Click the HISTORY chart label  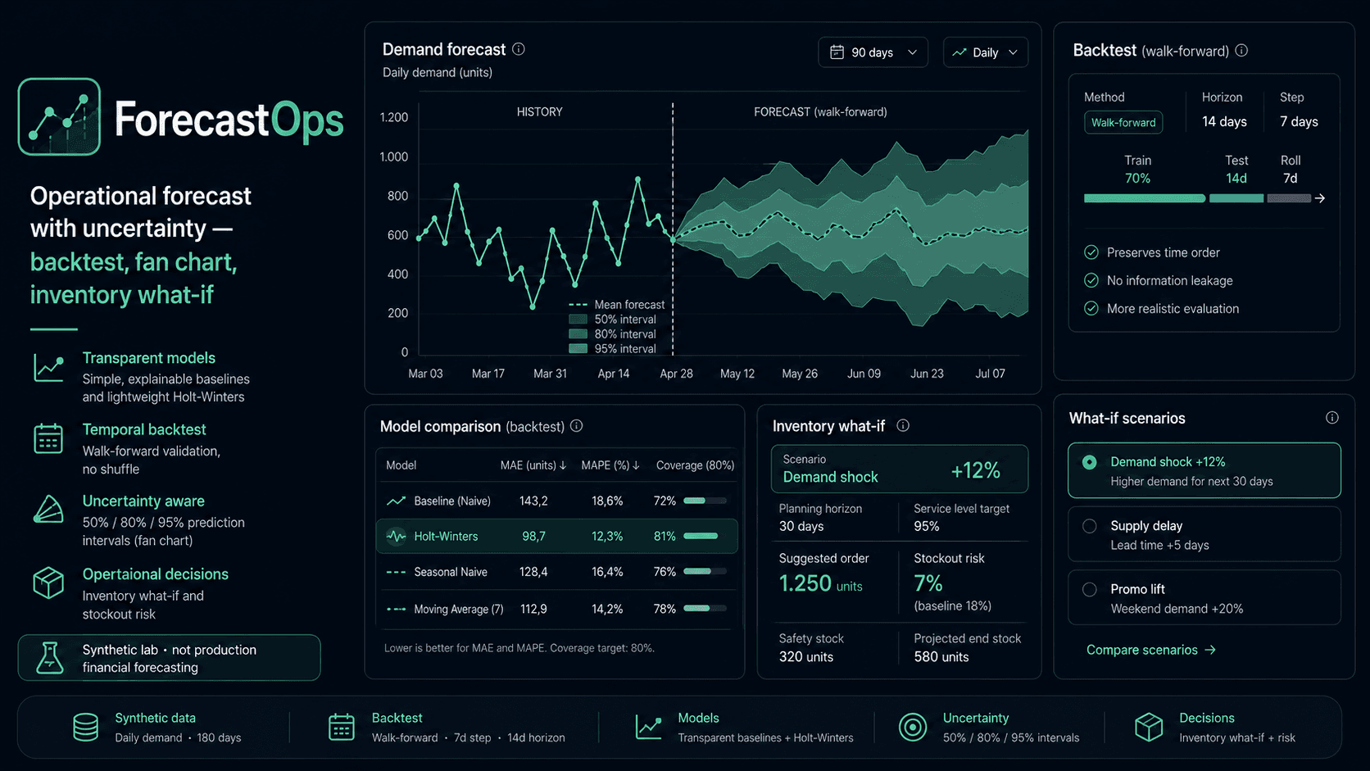click(x=539, y=112)
